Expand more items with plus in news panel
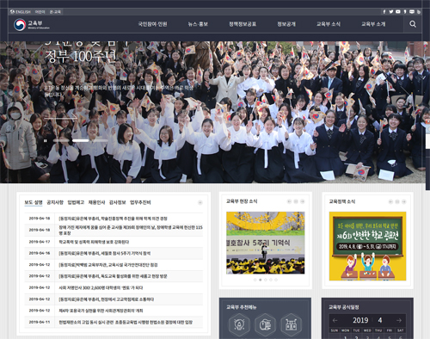 [x=200, y=203]
